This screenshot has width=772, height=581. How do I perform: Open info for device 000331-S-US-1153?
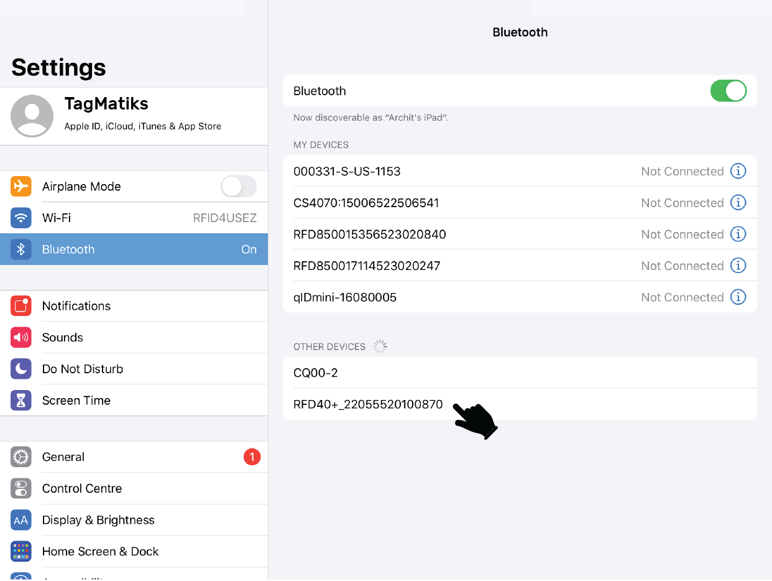coord(738,171)
